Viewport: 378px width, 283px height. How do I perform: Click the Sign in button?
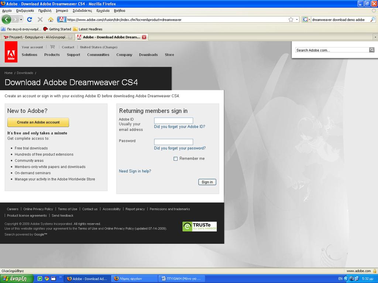(207, 182)
